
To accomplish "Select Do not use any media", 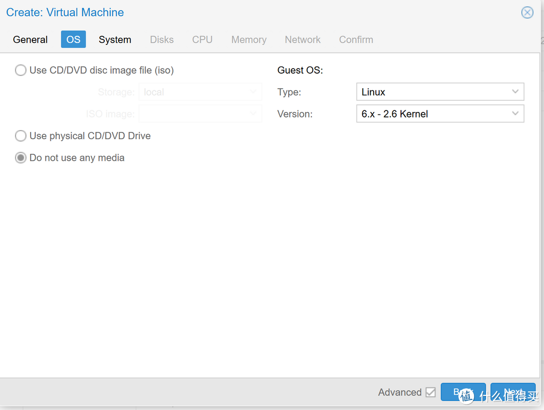I will coord(21,158).
